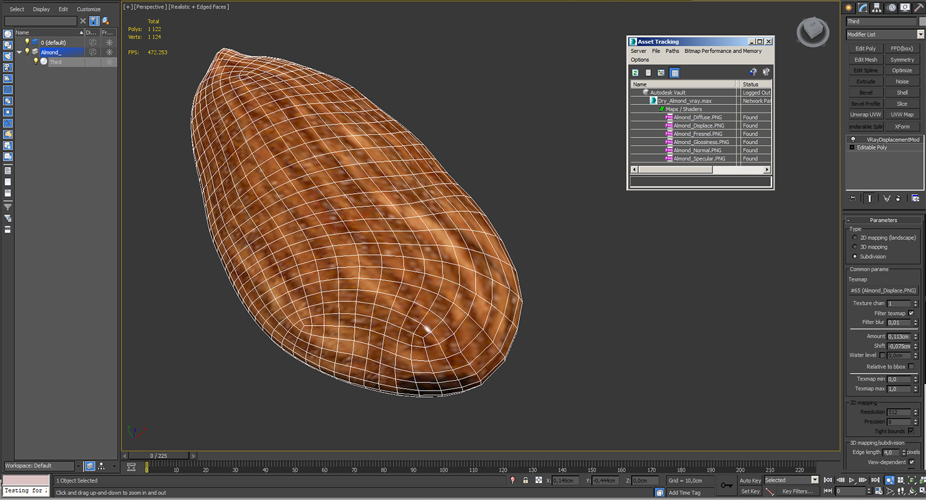This screenshot has width=926, height=500.
Task: Open Customize menu in Scene Explorer
Action: [88, 9]
